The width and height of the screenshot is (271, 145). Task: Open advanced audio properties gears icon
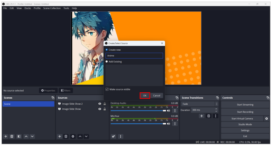click(x=114, y=136)
